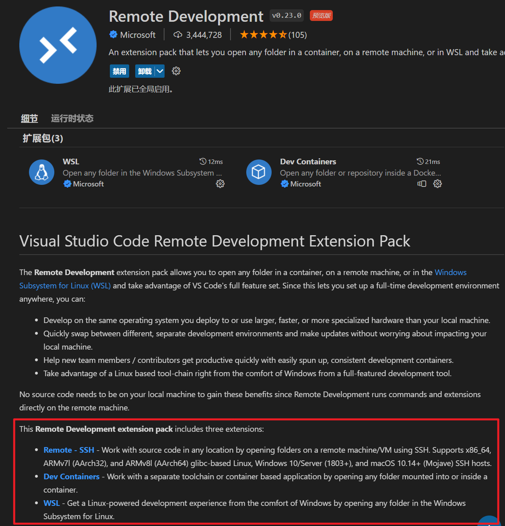Open the manage gear next to 卸载

(176, 71)
